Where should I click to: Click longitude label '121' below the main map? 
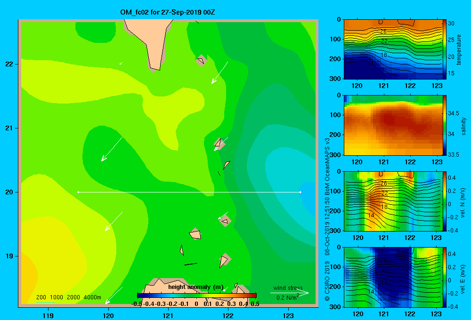168,315
